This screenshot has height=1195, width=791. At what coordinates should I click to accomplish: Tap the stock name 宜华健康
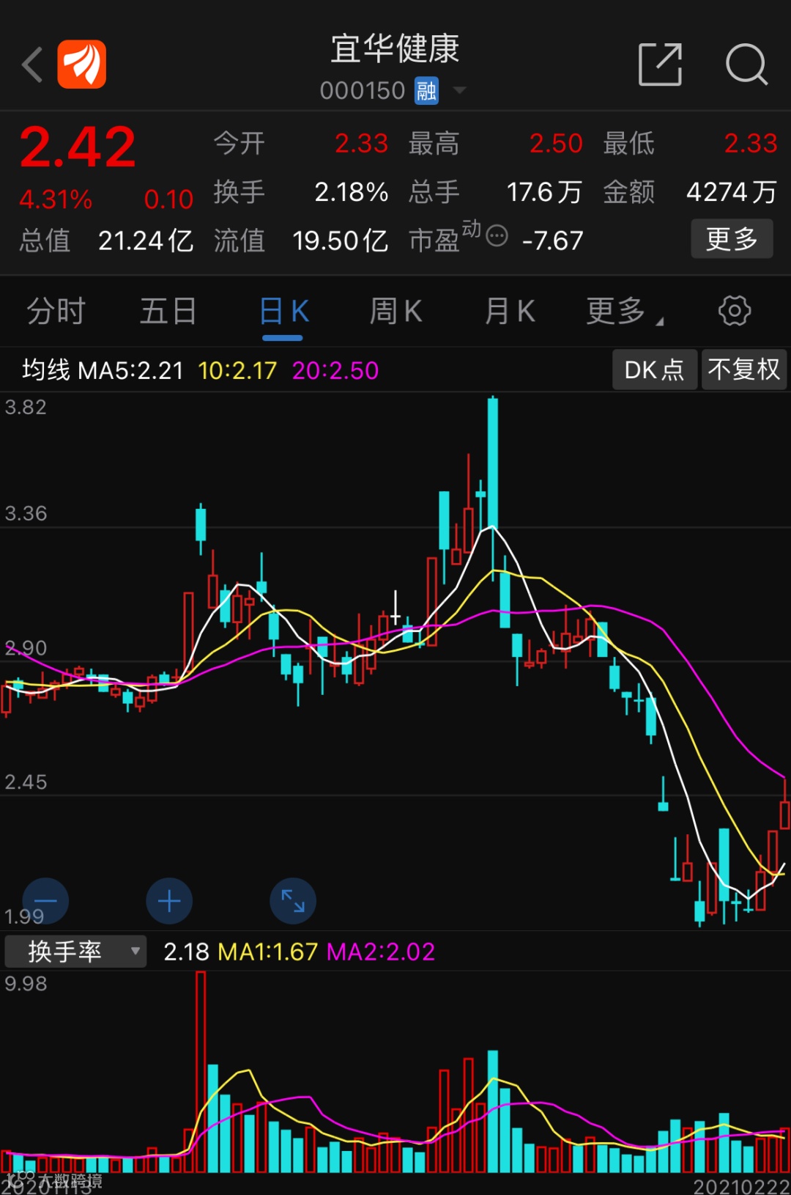395,49
